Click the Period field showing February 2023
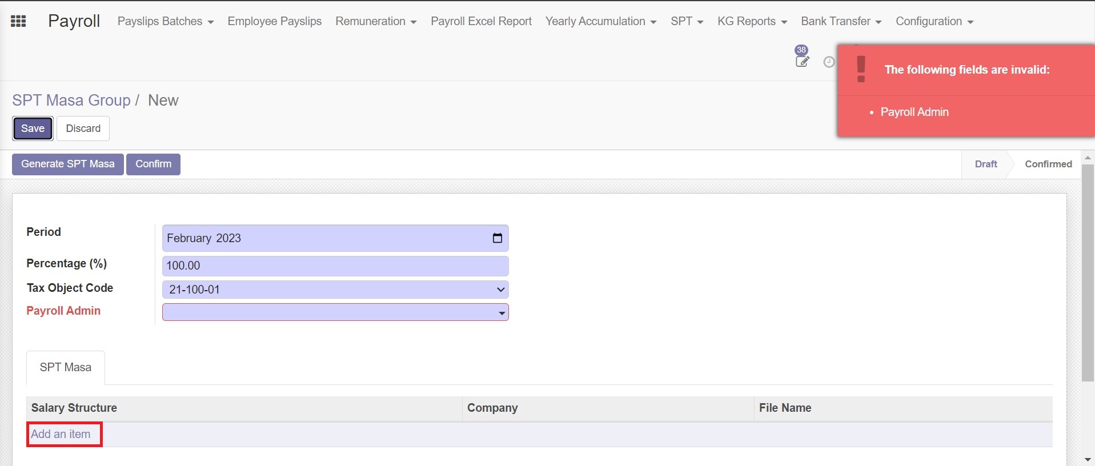1095x466 pixels. coord(335,238)
